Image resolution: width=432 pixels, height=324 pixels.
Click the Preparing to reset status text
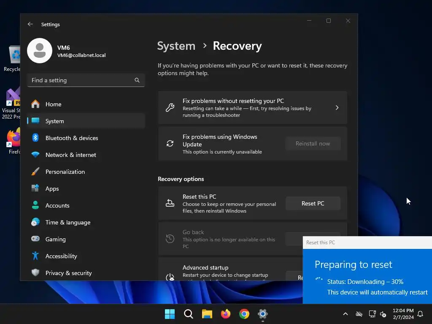(x=353, y=265)
